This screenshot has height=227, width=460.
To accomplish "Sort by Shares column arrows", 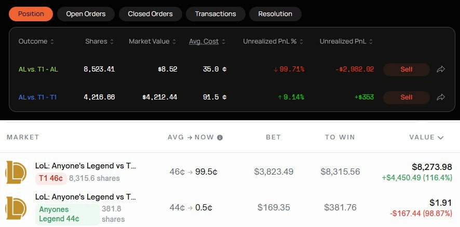I will tap(112, 41).
